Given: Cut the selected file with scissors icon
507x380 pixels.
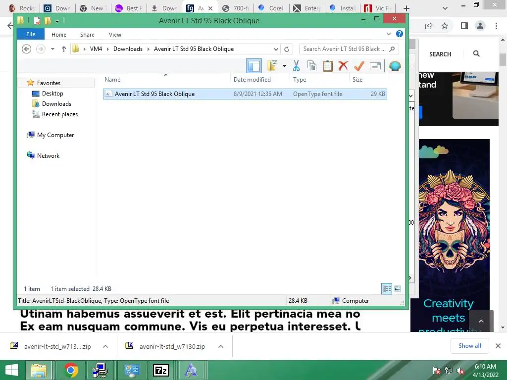Looking at the screenshot, I should click(x=296, y=66).
